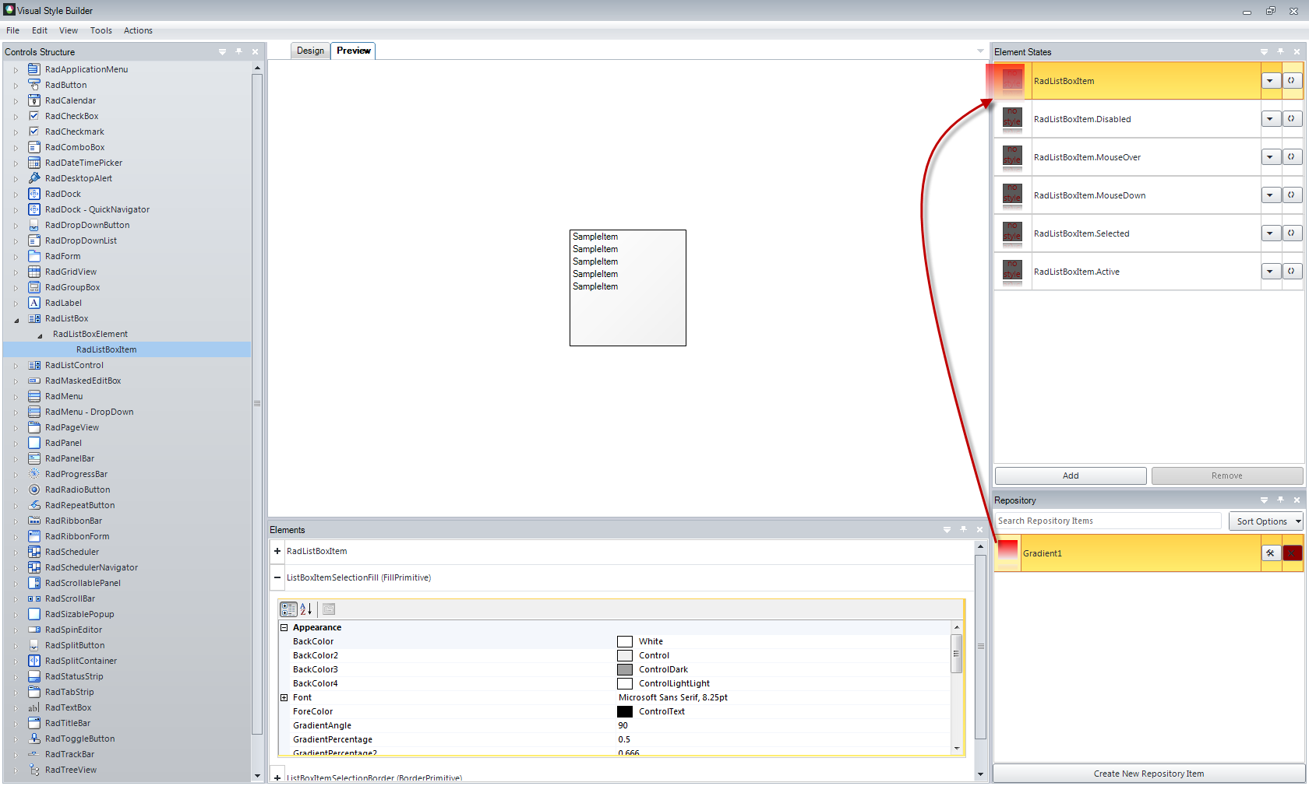Viewport: 1309px width, 786px height.
Task: Click the Search Repository Items field
Action: click(1108, 521)
